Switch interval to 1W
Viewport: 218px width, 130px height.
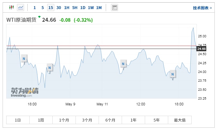91,7
